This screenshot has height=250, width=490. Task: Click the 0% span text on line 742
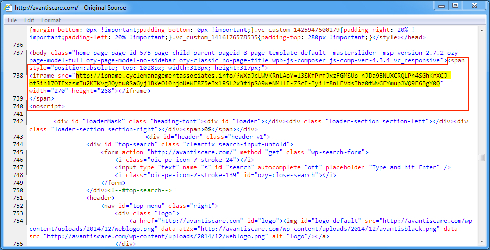pyautogui.click(x=208, y=129)
